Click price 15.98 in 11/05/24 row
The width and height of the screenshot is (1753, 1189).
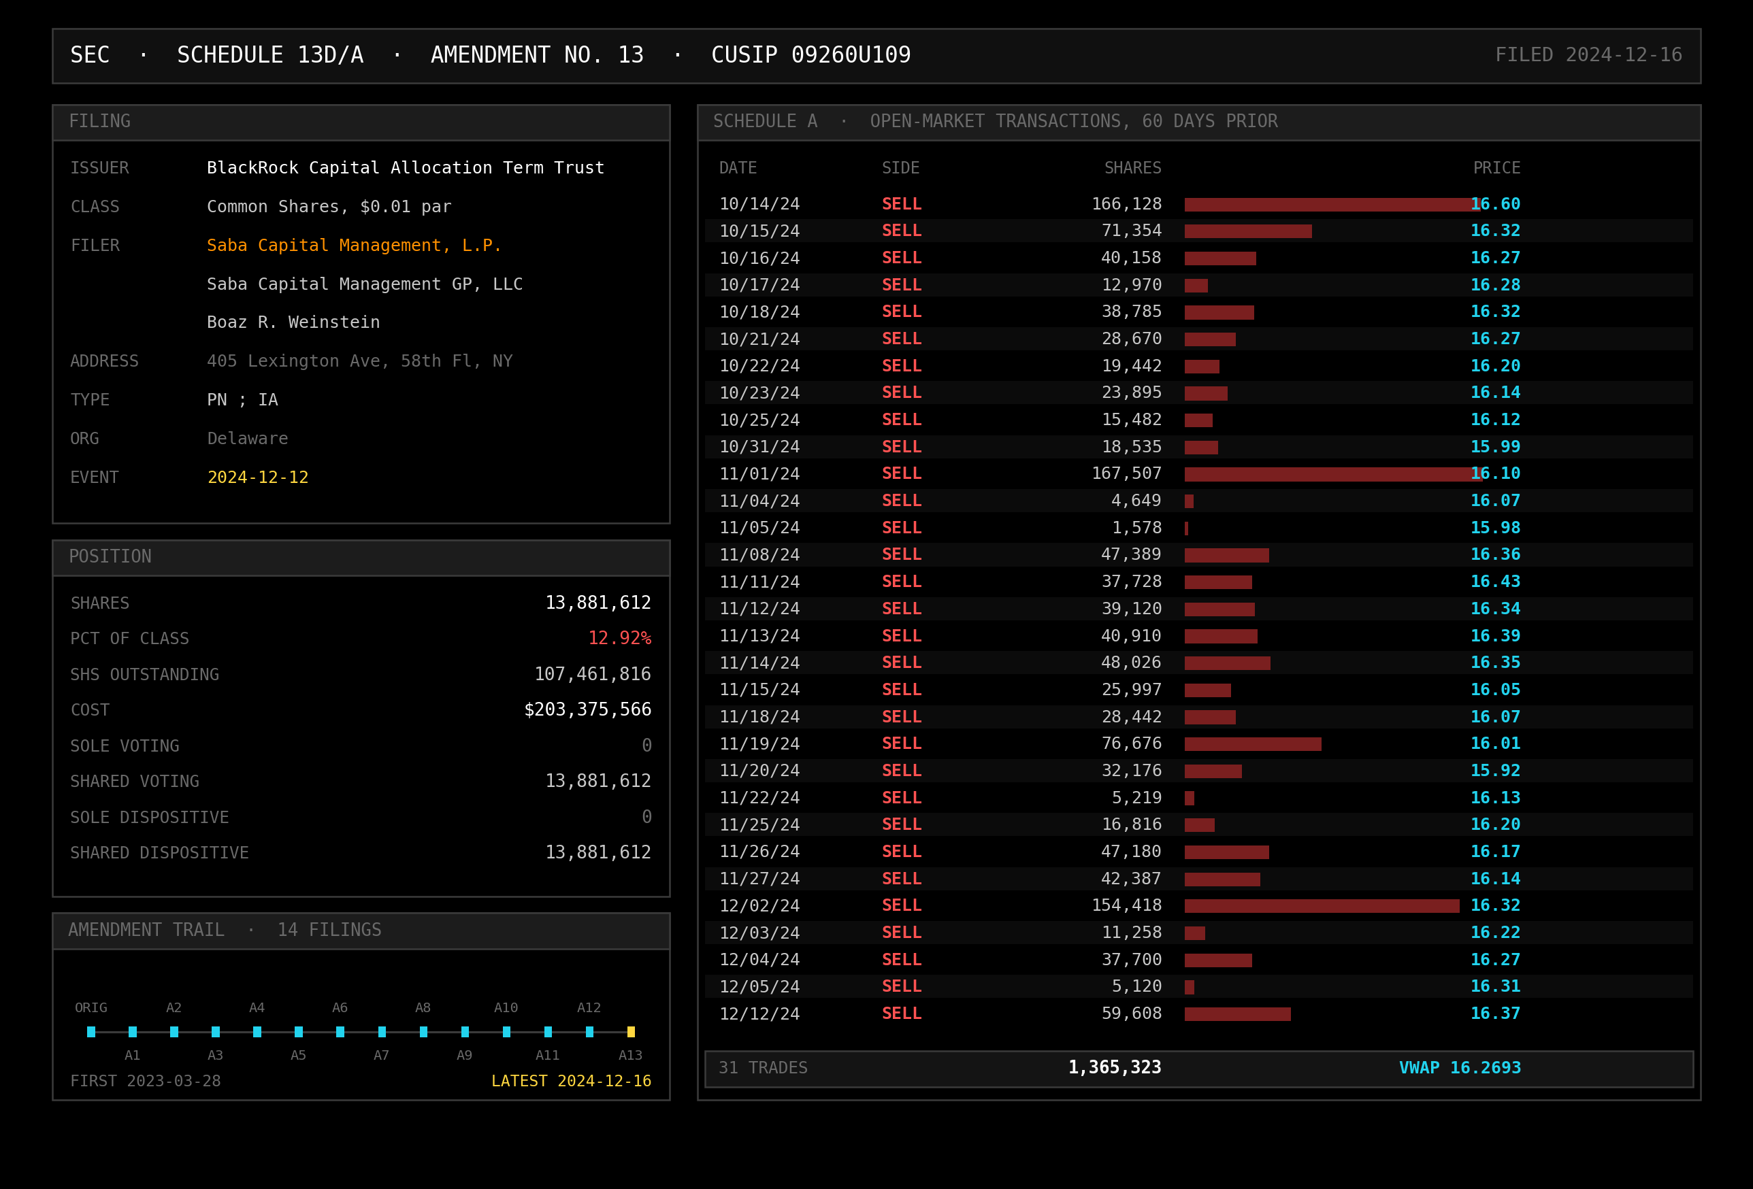(x=1495, y=528)
